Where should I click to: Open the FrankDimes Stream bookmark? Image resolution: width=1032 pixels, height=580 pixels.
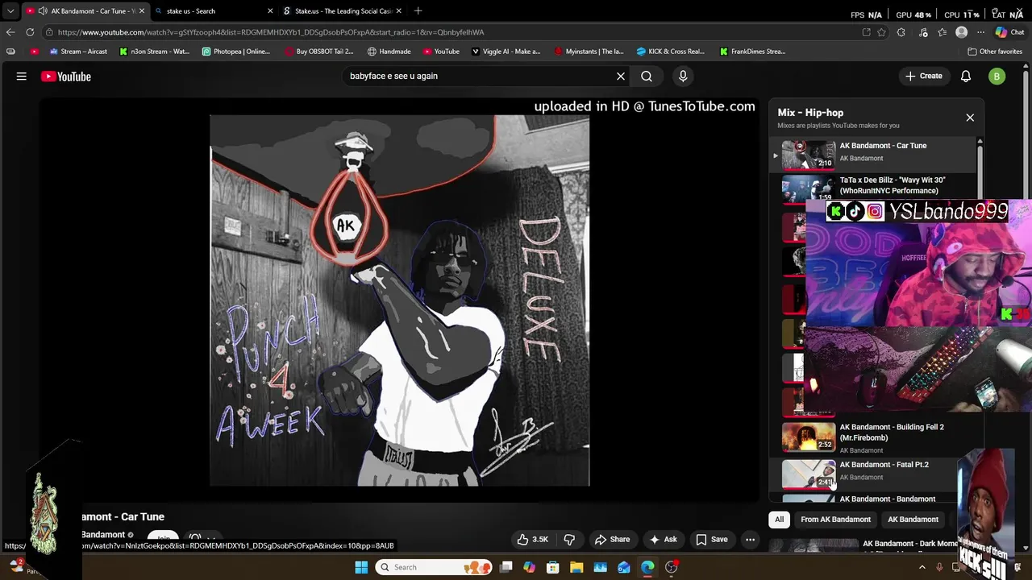(x=753, y=52)
